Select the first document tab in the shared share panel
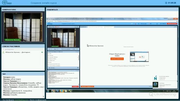Viewport: 180px width, 101px height. point(96,27)
